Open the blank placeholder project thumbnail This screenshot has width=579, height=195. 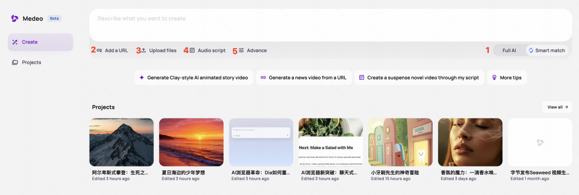[540, 142]
